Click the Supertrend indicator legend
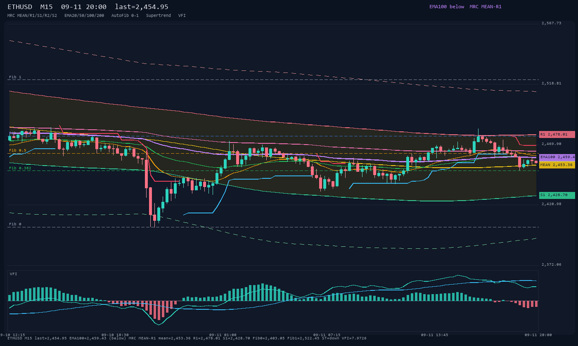The image size is (578, 346). [159, 15]
